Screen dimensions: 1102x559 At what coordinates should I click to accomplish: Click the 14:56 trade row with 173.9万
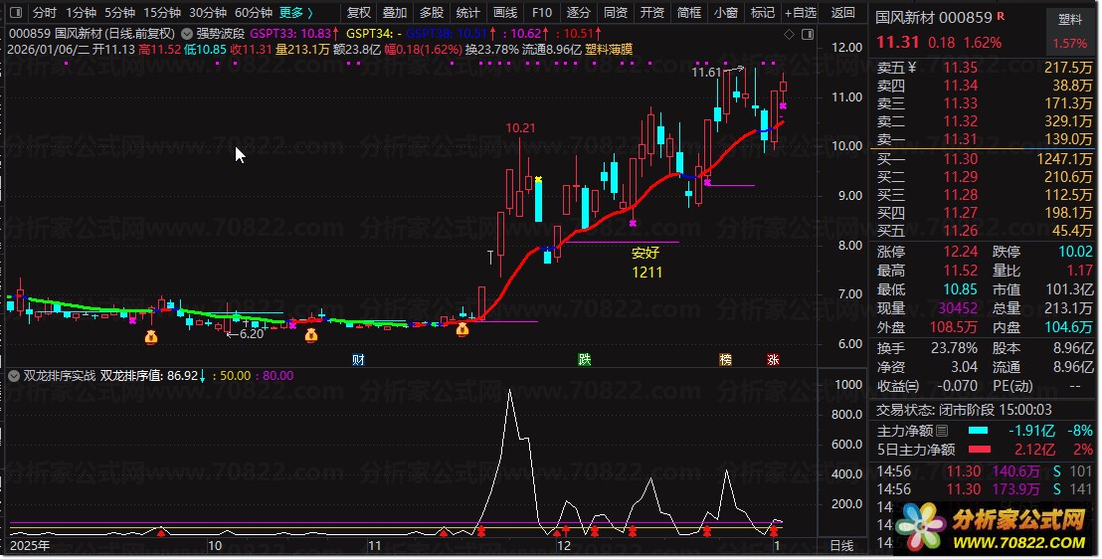(x=984, y=489)
